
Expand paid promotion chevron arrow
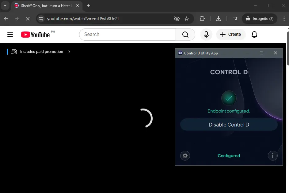pos(69,52)
